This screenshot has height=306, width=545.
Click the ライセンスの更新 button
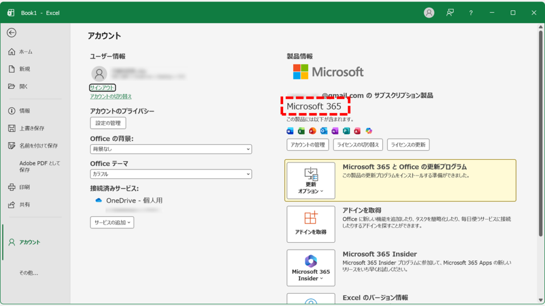408,144
